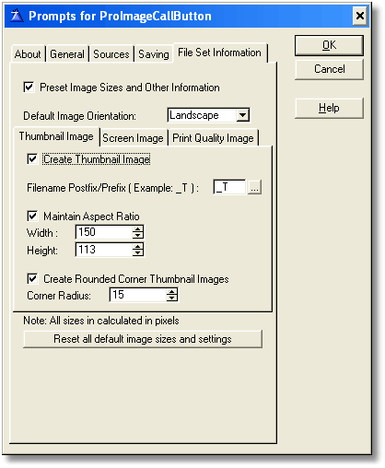Switch to the Screen Image tab
Screen dimensions: 385x468
133,138
